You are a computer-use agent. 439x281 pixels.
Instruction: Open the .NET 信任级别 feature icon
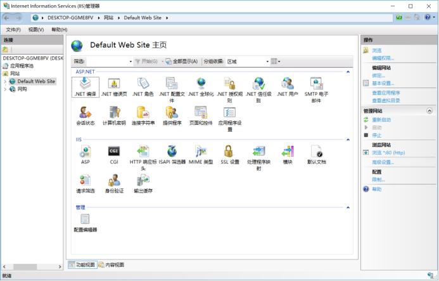click(x=258, y=89)
